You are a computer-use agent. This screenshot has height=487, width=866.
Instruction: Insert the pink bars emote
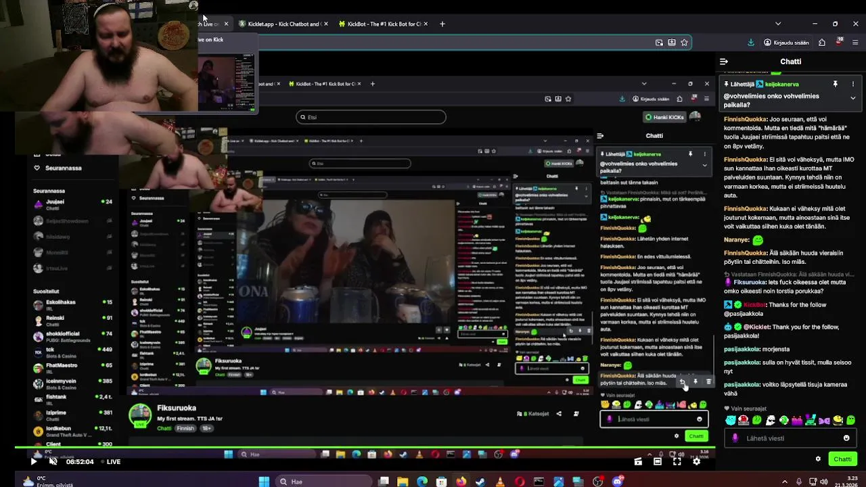click(x=798, y=420)
